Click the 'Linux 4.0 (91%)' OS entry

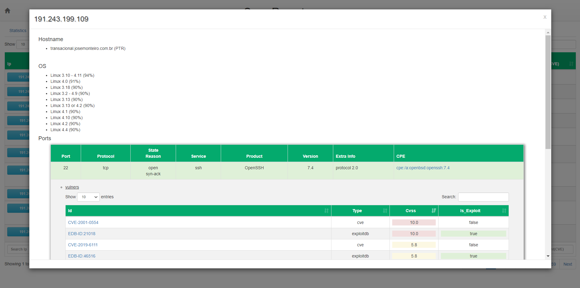click(x=65, y=81)
